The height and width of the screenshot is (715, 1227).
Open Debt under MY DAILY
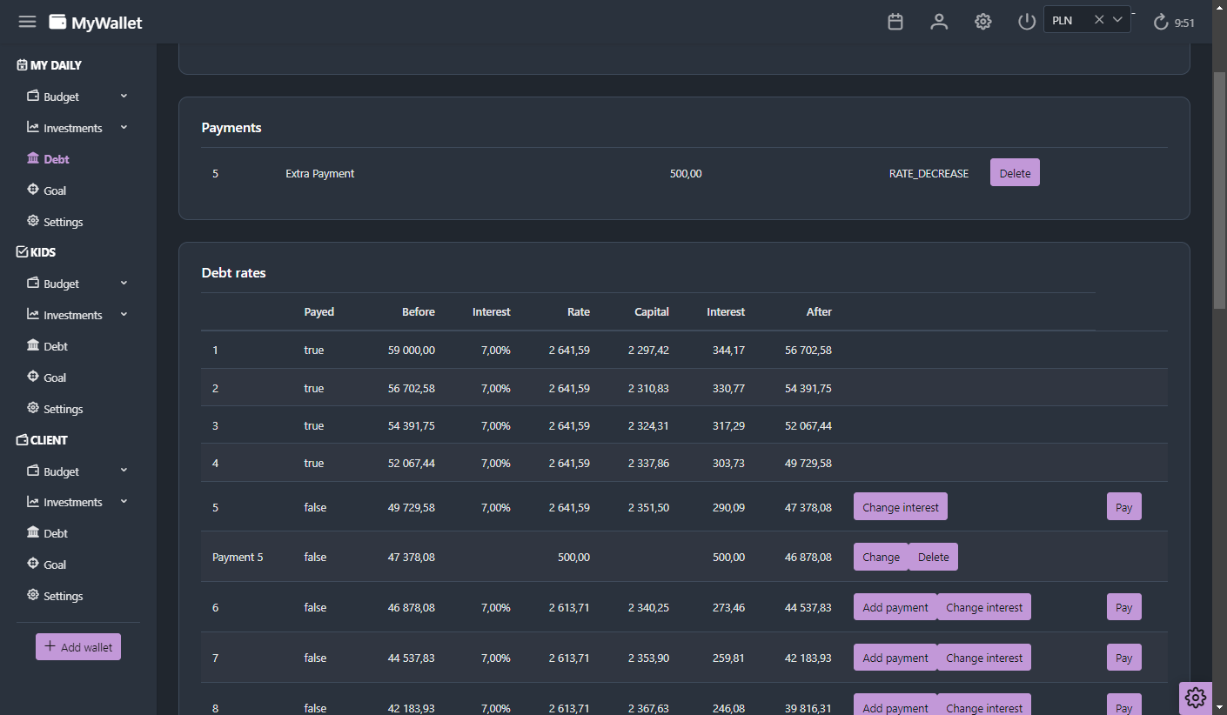[x=48, y=159]
